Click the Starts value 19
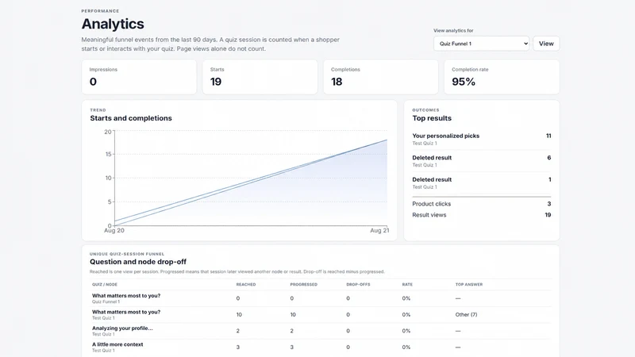635x357 pixels. coord(216,82)
